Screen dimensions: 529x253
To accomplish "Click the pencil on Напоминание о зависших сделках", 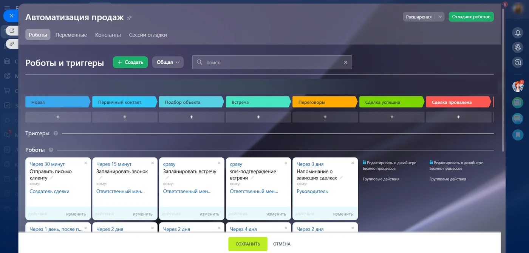I will pos(341,178).
